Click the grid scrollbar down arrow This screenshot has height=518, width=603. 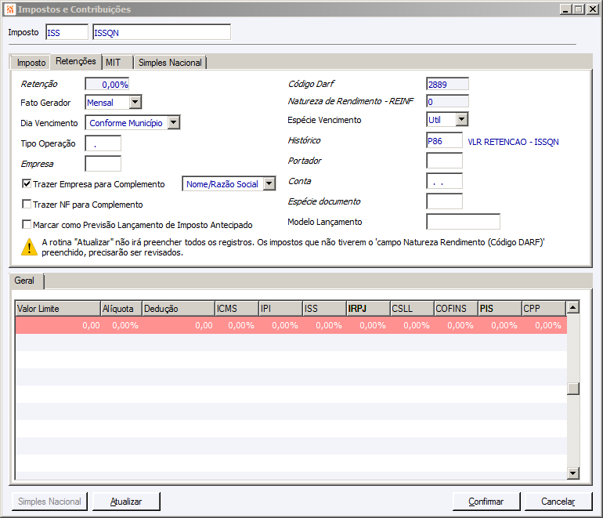[x=573, y=473]
